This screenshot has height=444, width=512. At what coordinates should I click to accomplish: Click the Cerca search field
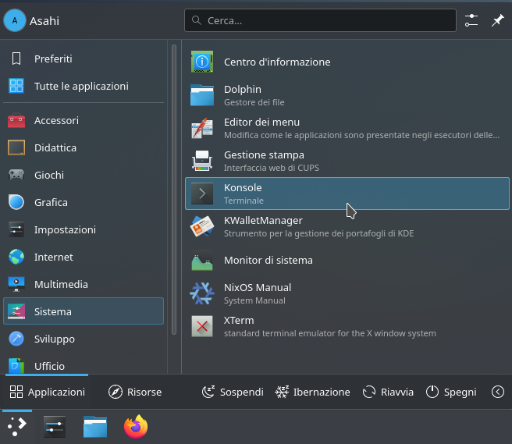click(320, 21)
